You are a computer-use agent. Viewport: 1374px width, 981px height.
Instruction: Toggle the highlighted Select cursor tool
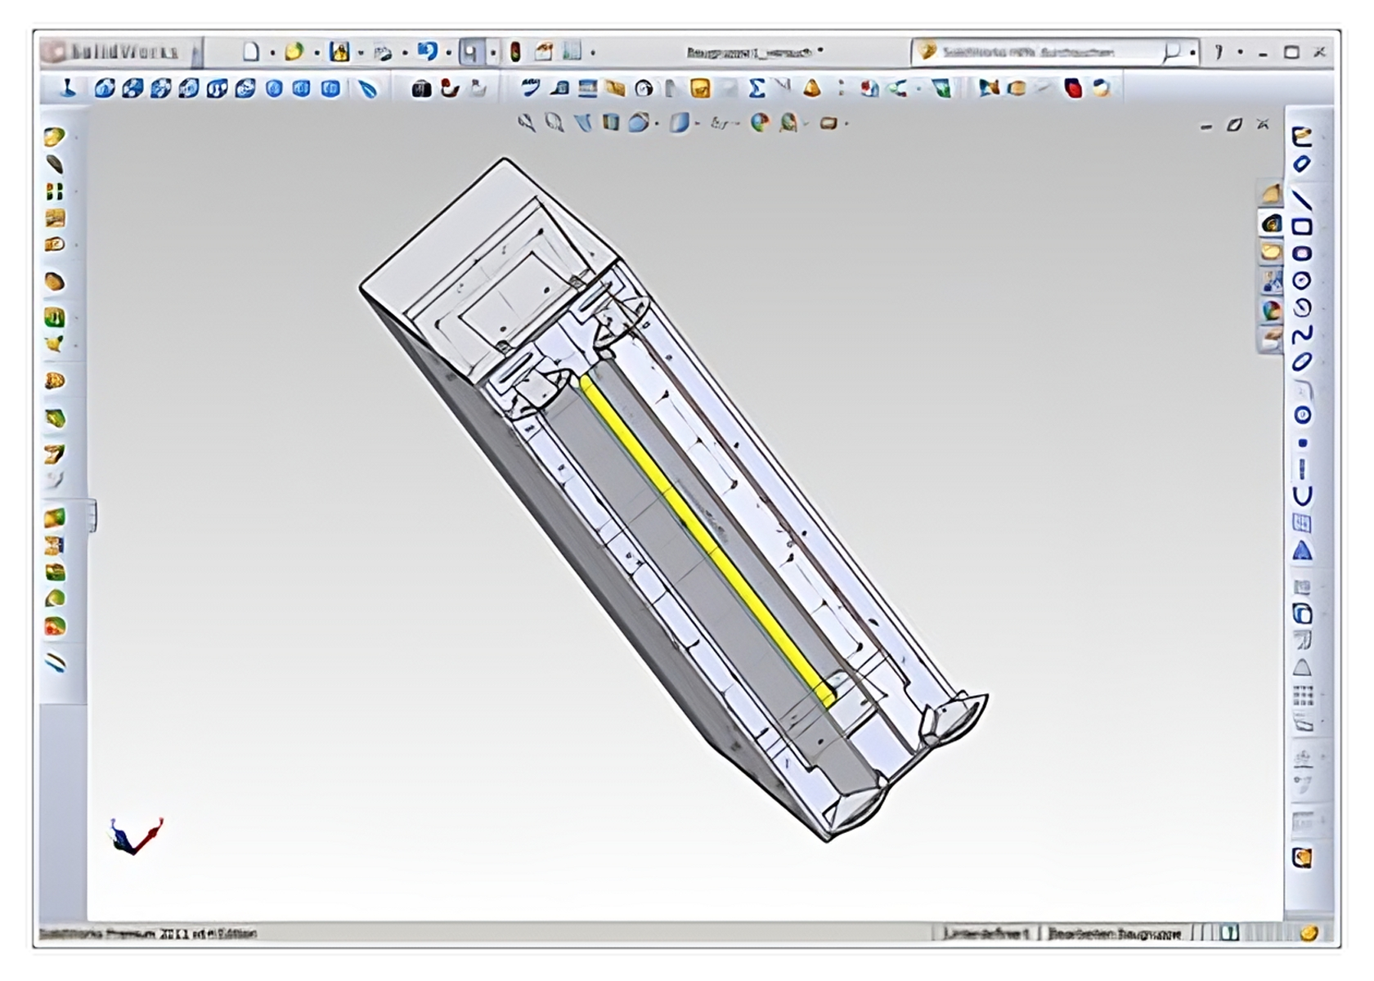click(x=470, y=52)
